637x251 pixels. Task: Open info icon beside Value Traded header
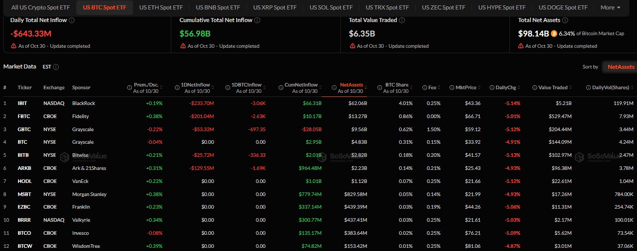(x=534, y=87)
